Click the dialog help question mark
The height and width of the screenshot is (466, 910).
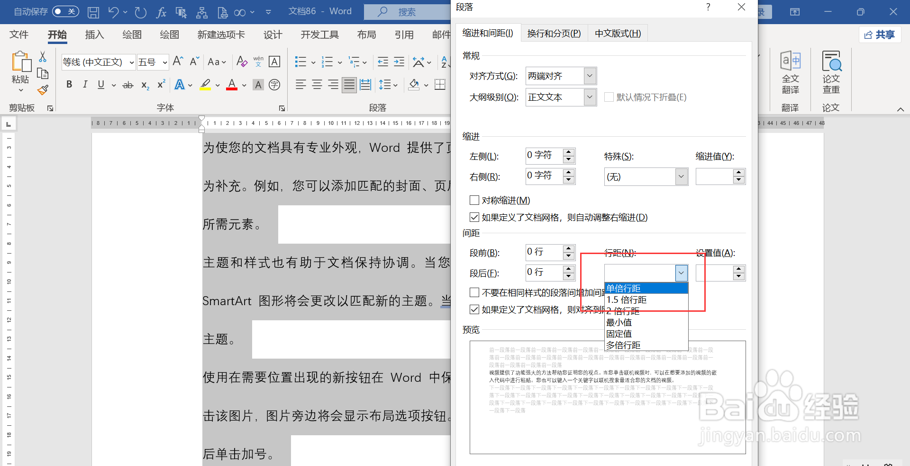(x=708, y=7)
